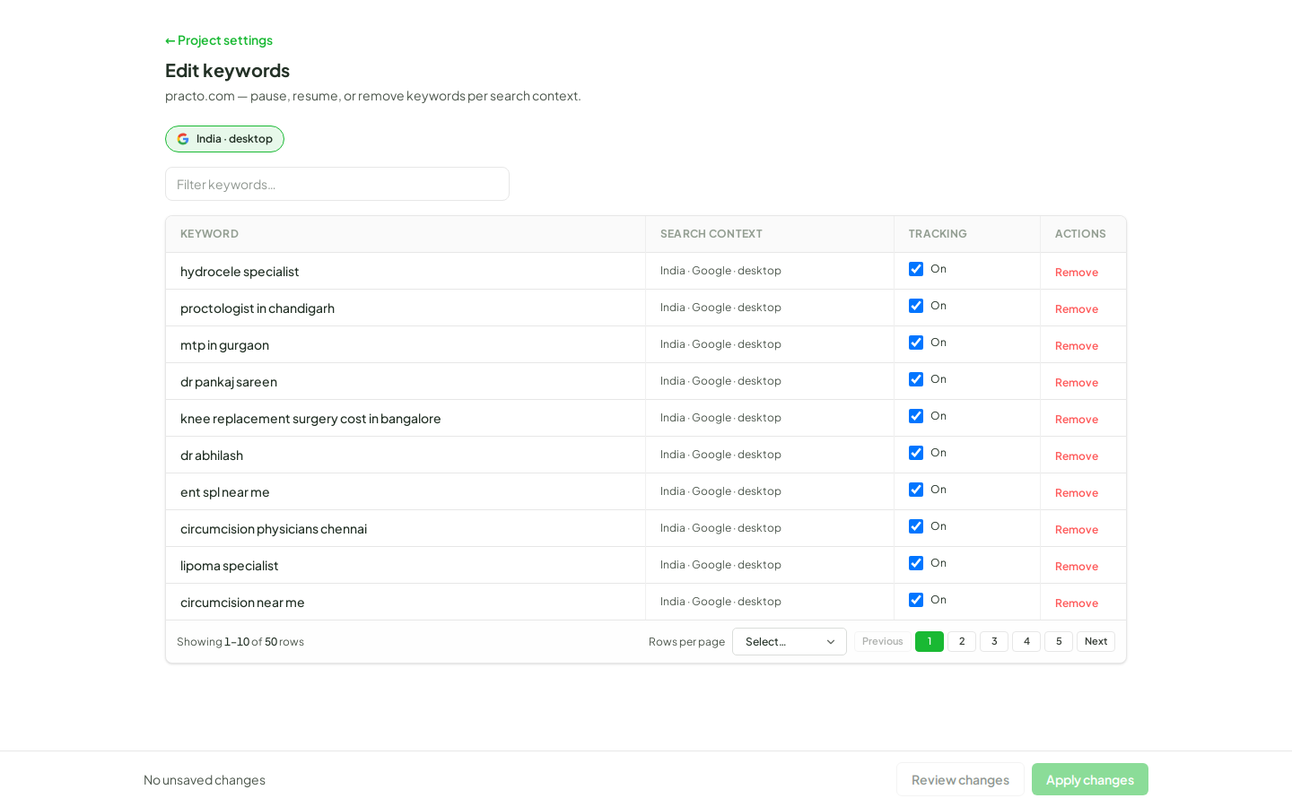
Task: Click keyword text 'lipoma specialist'
Action: click(230, 566)
